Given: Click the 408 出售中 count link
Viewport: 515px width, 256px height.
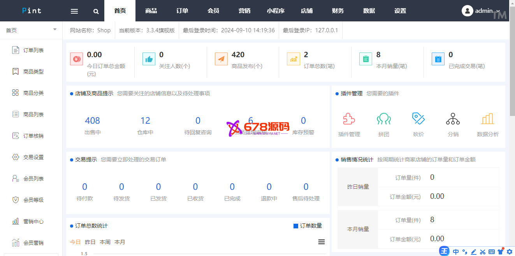Looking at the screenshot, I should [93, 121].
